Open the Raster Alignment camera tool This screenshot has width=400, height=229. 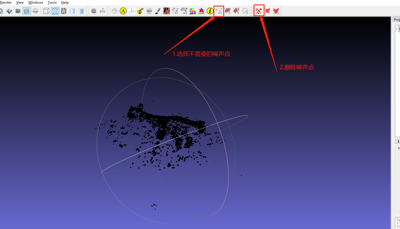pos(149,11)
